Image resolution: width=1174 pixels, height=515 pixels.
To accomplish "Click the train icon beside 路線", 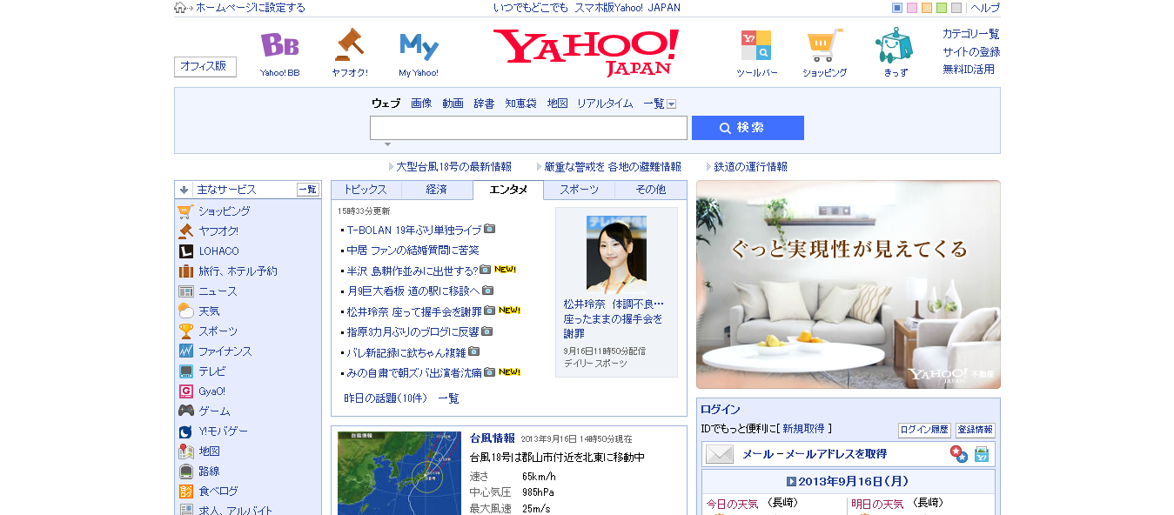I will pyautogui.click(x=185, y=471).
